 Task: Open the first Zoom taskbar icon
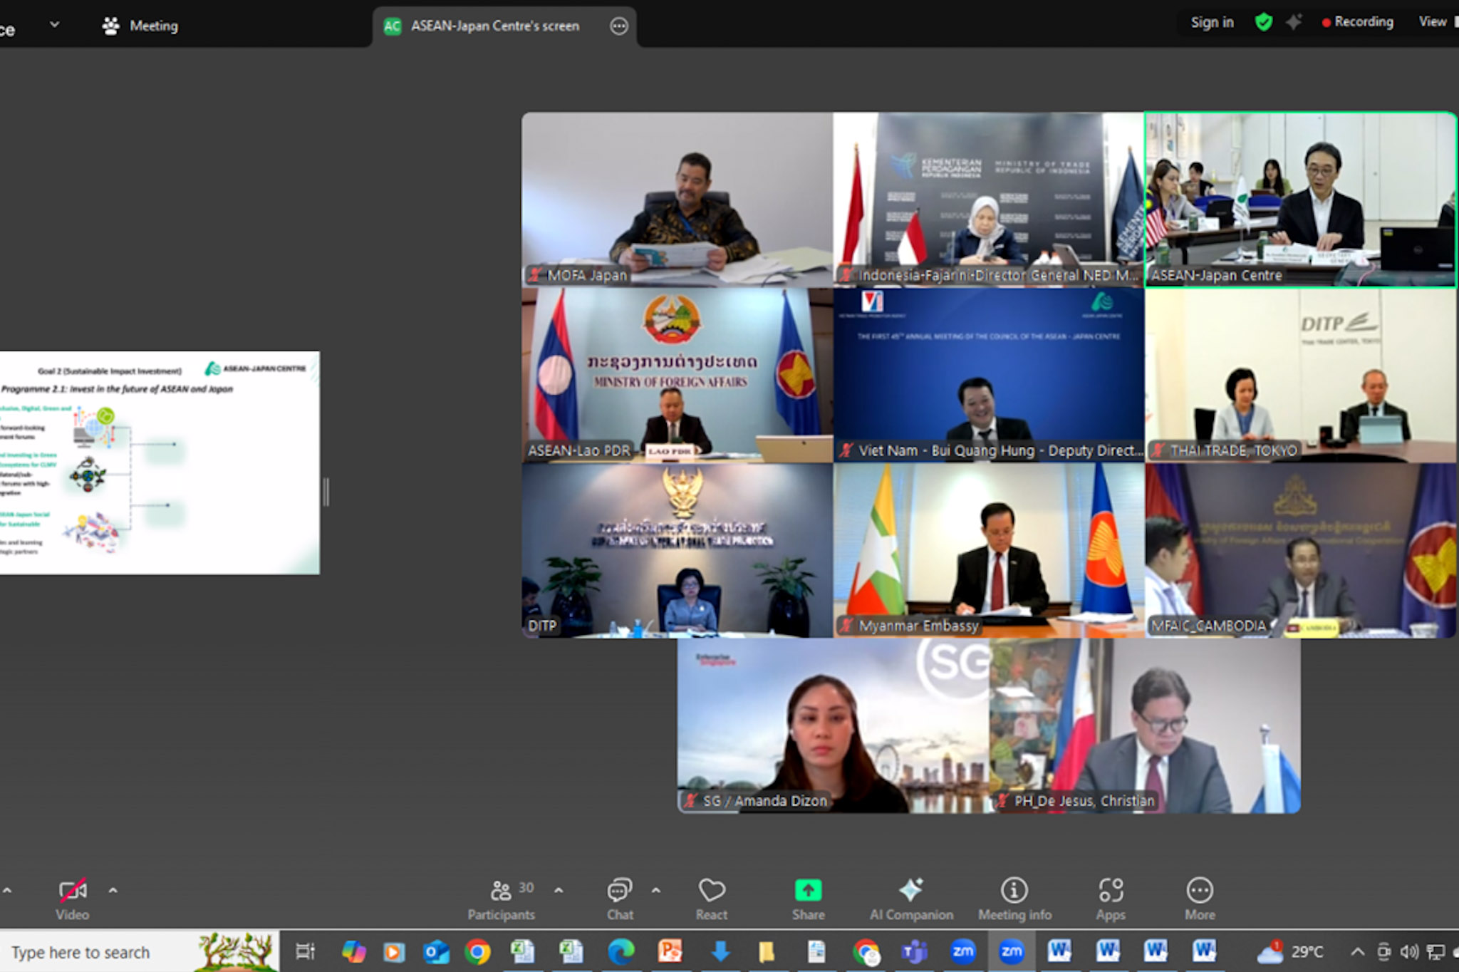click(962, 951)
